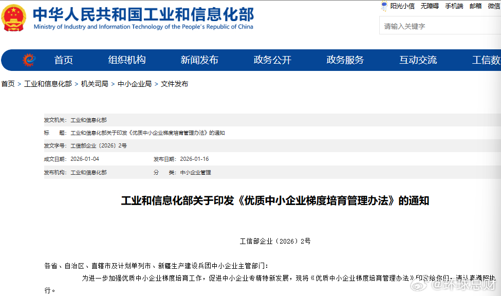The image size is (501, 296).
Task: Click the bold article headline
Action: coord(275,201)
